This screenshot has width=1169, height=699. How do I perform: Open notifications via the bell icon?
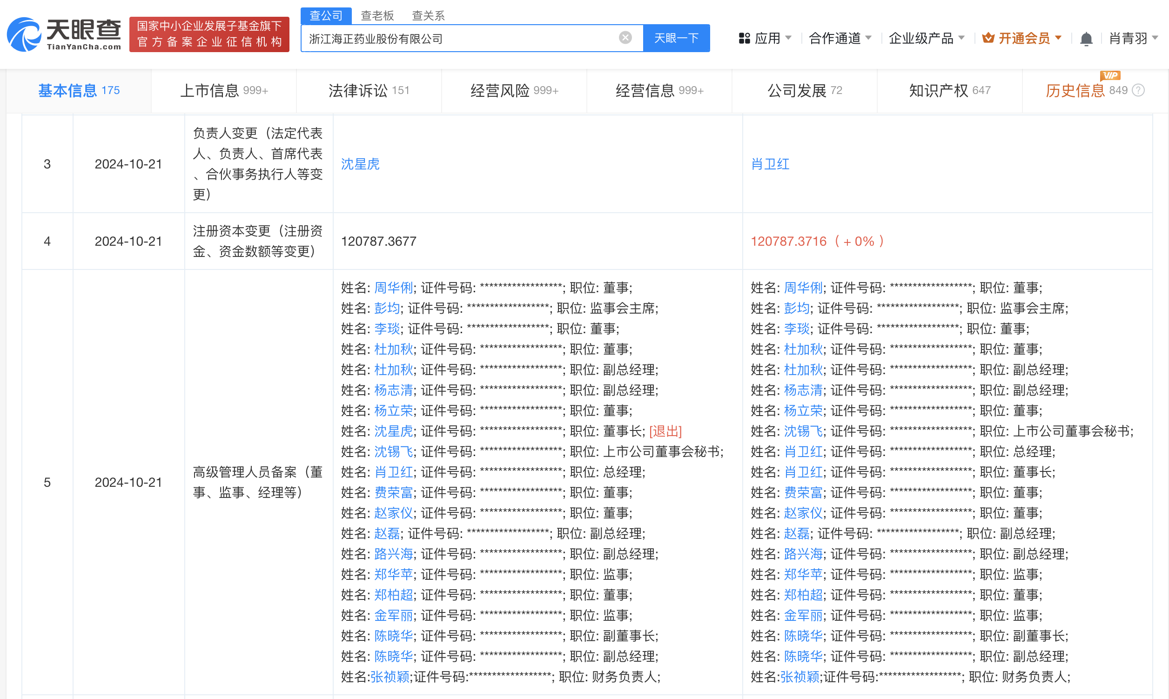[x=1087, y=39]
